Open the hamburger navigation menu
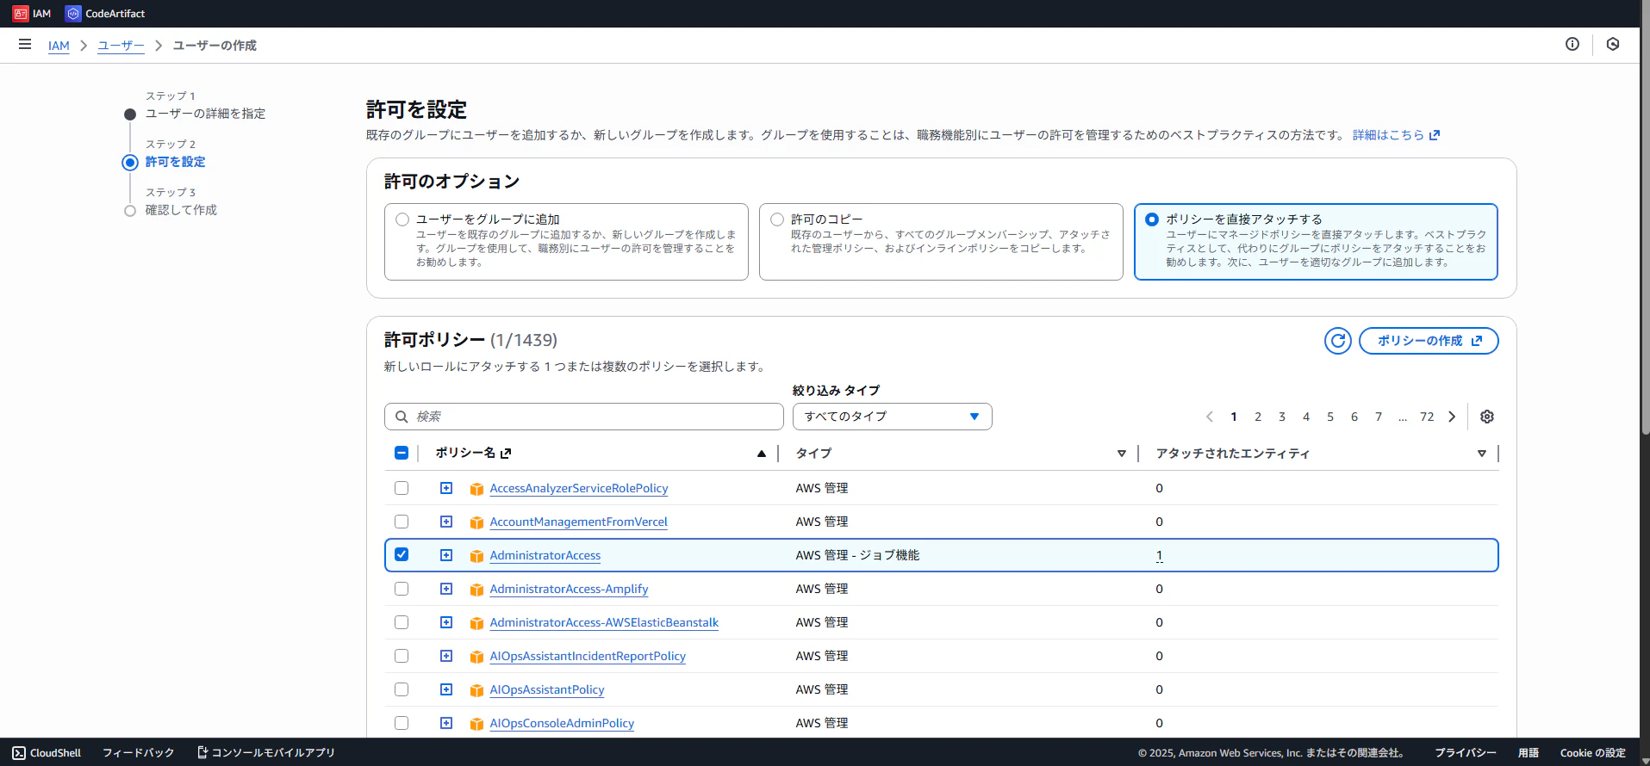Screen dimensions: 1650x766 point(25,45)
